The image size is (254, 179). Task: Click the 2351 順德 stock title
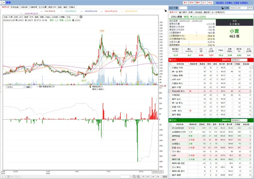pyautogui.click(x=176, y=17)
